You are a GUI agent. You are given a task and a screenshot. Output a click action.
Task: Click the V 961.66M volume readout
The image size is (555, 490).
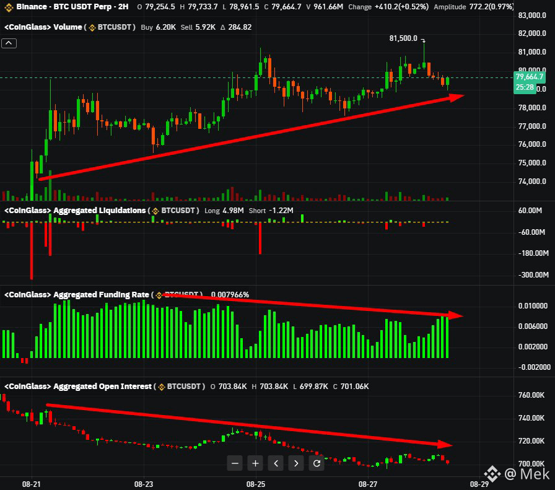tap(325, 7)
